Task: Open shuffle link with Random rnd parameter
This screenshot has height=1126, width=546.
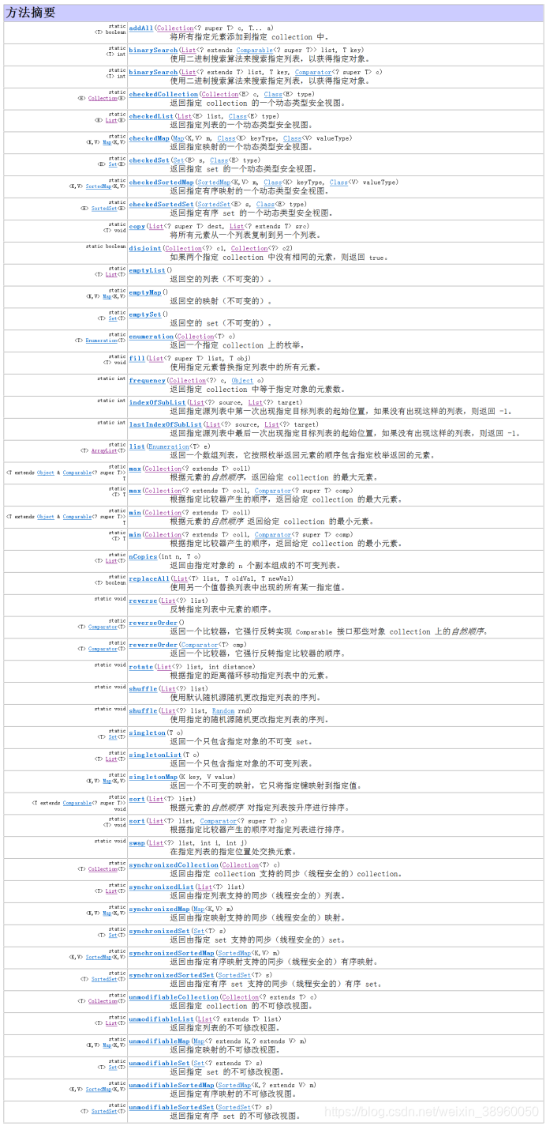Action: (143, 710)
